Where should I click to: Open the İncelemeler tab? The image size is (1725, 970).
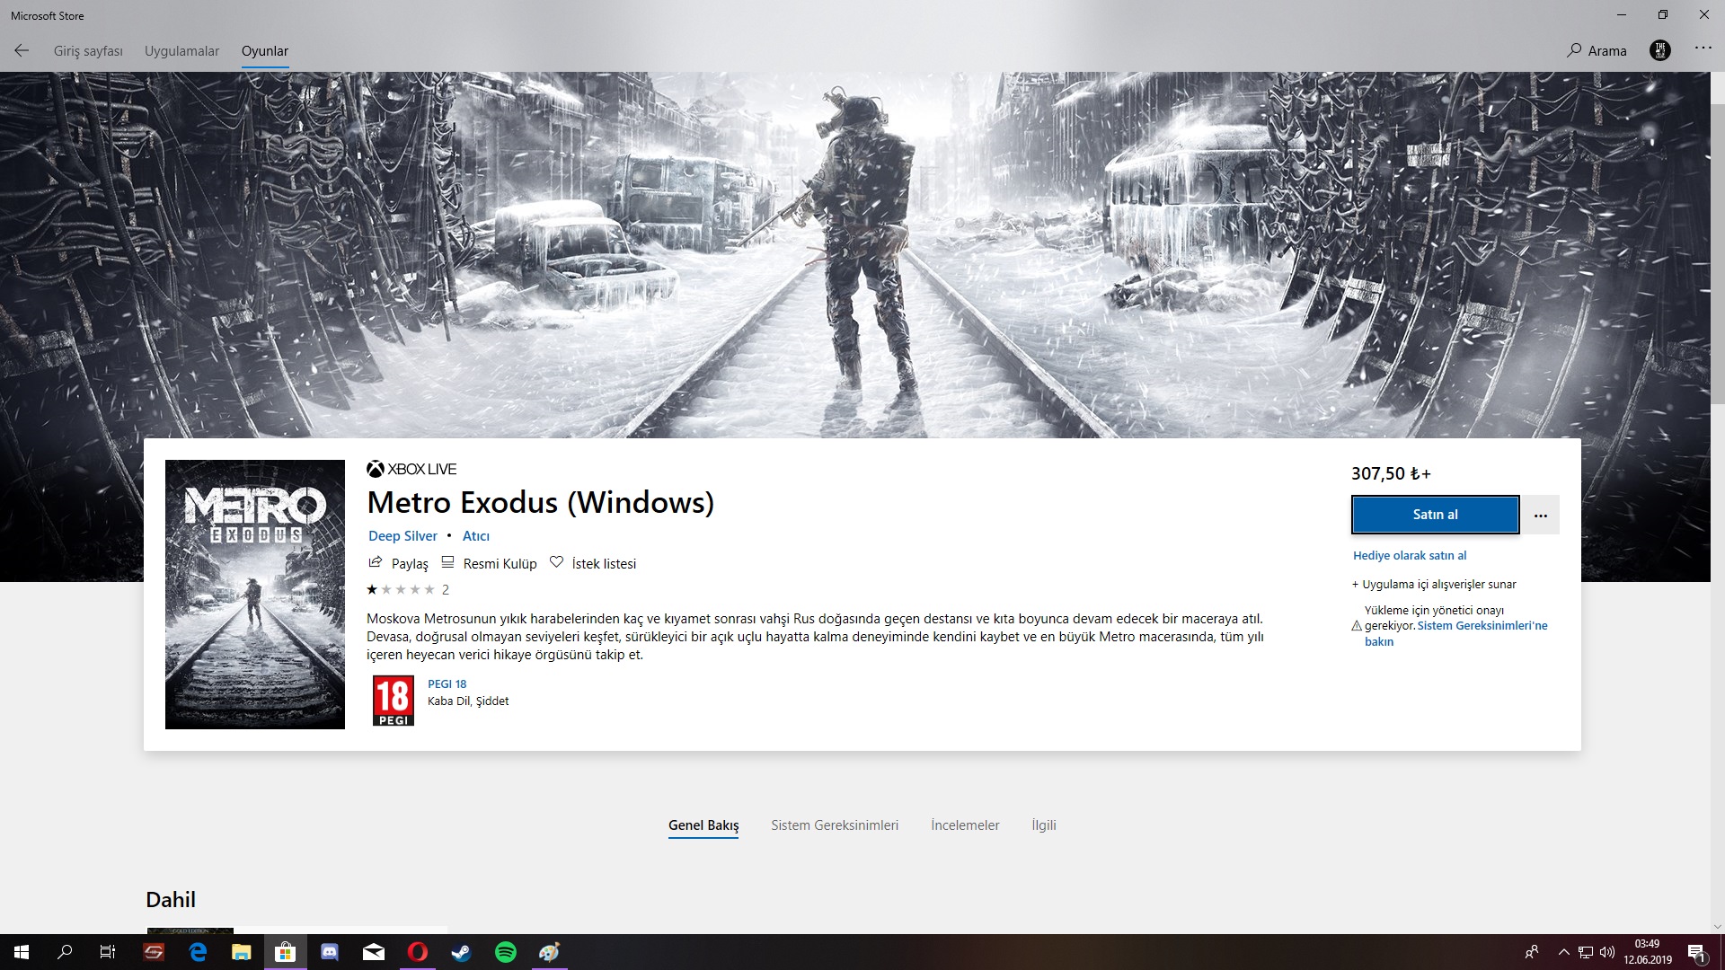[x=965, y=825]
